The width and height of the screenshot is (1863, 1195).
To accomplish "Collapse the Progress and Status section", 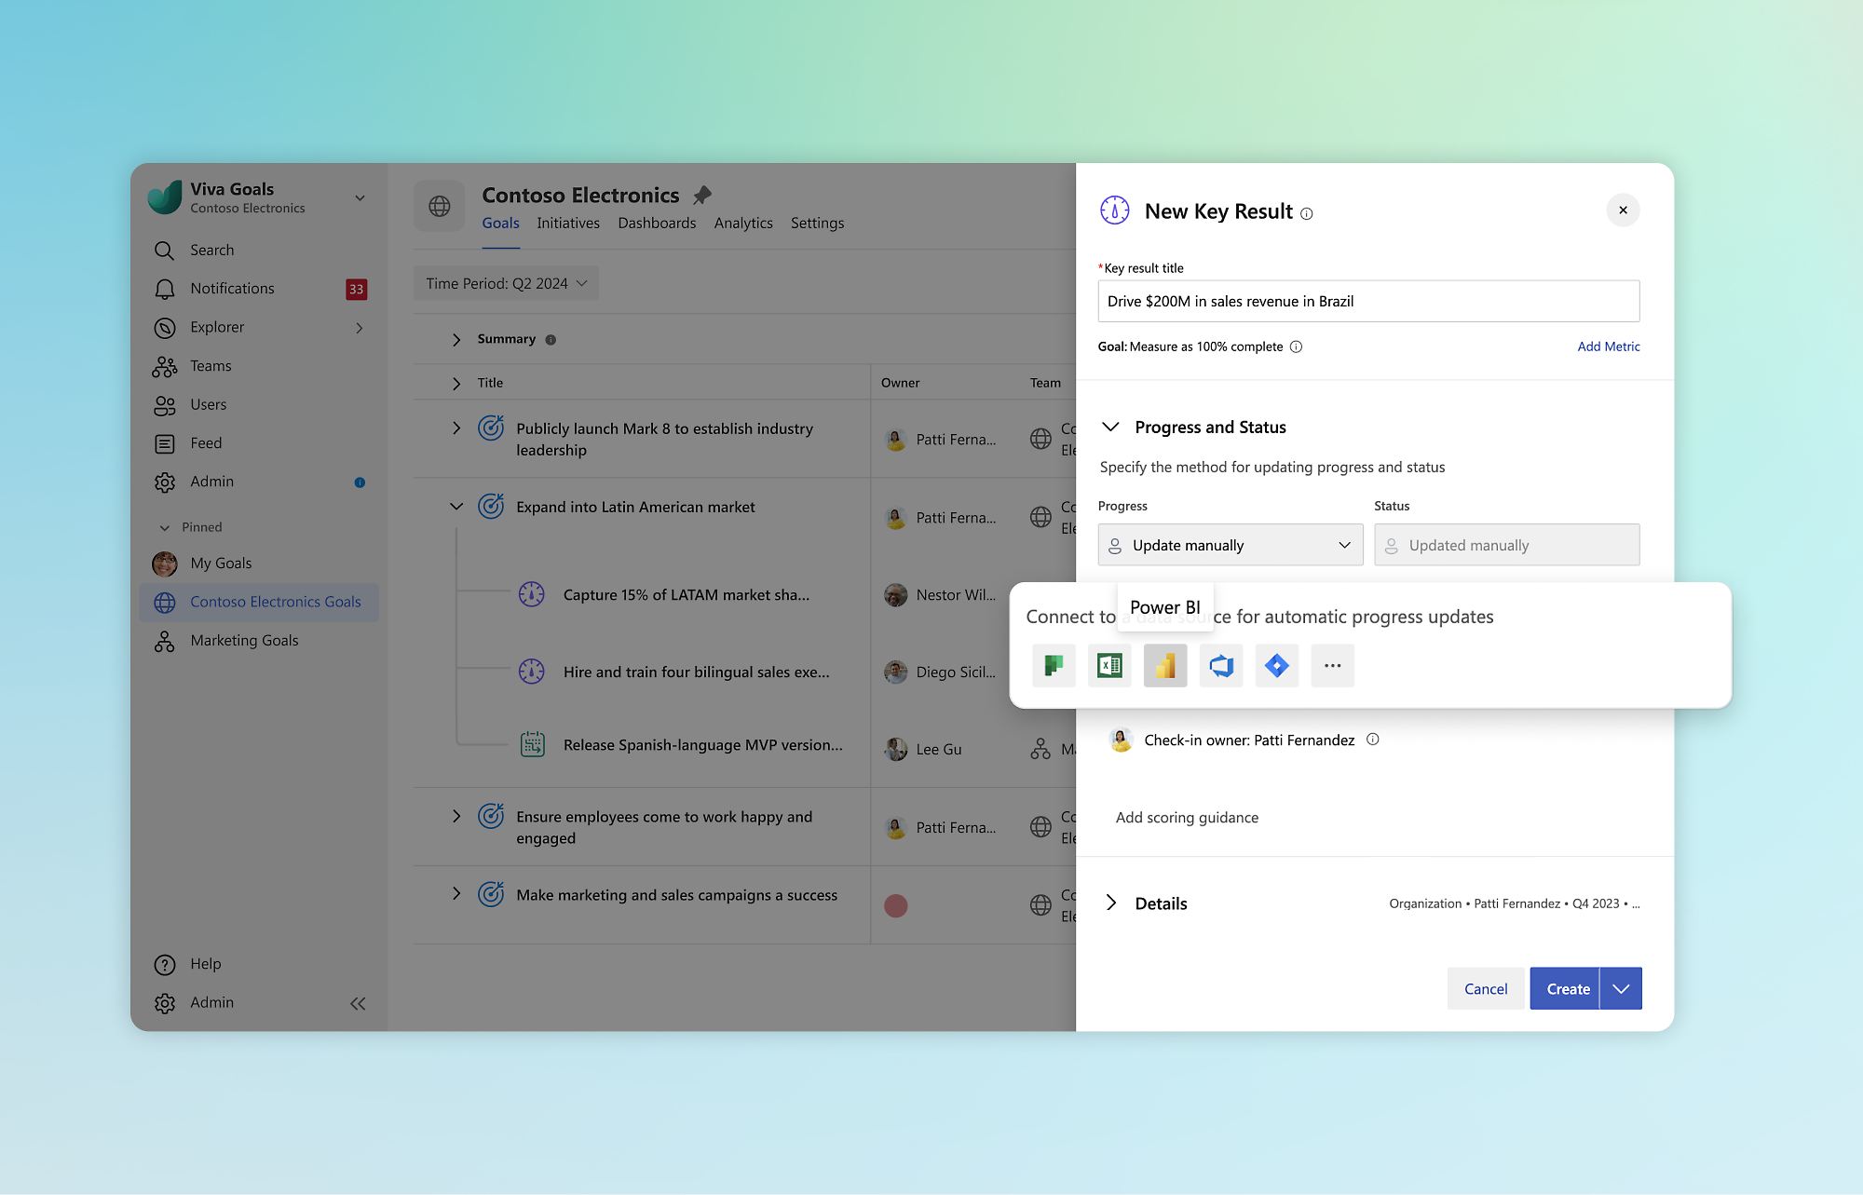I will coord(1110,427).
